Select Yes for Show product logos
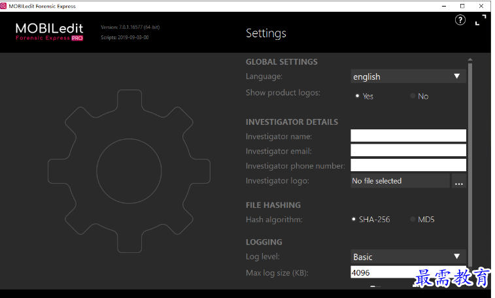This screenshot has height=298, width=495. pyautogui.click(x=365, y=96)
